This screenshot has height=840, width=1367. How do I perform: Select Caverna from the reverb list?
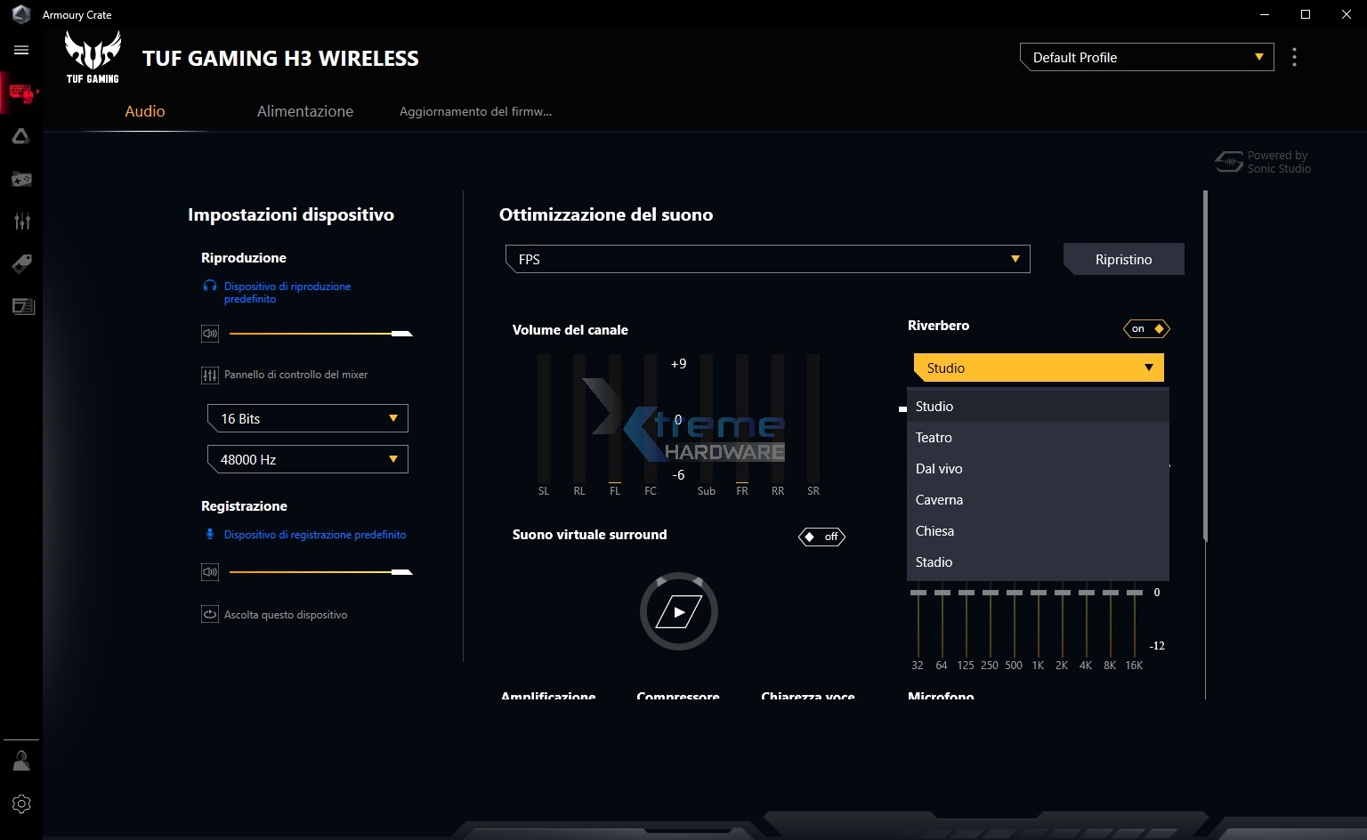click(x=939, y=500)
